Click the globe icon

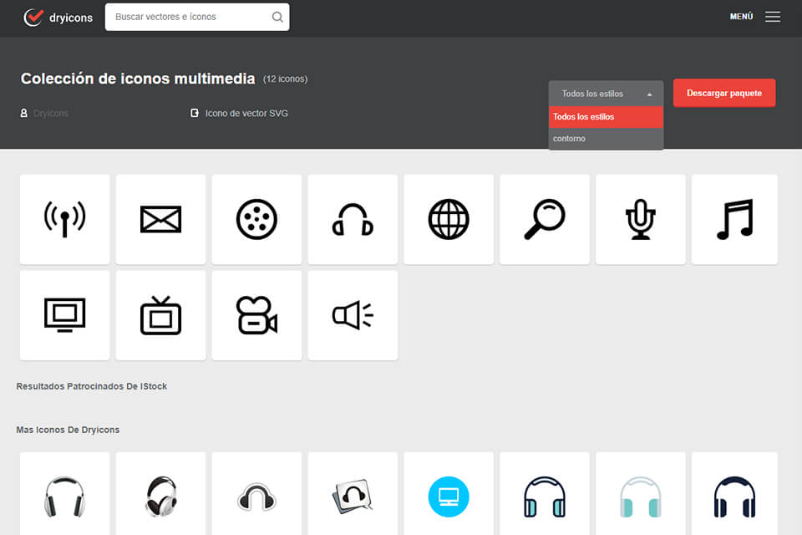(x=449, y=219)
